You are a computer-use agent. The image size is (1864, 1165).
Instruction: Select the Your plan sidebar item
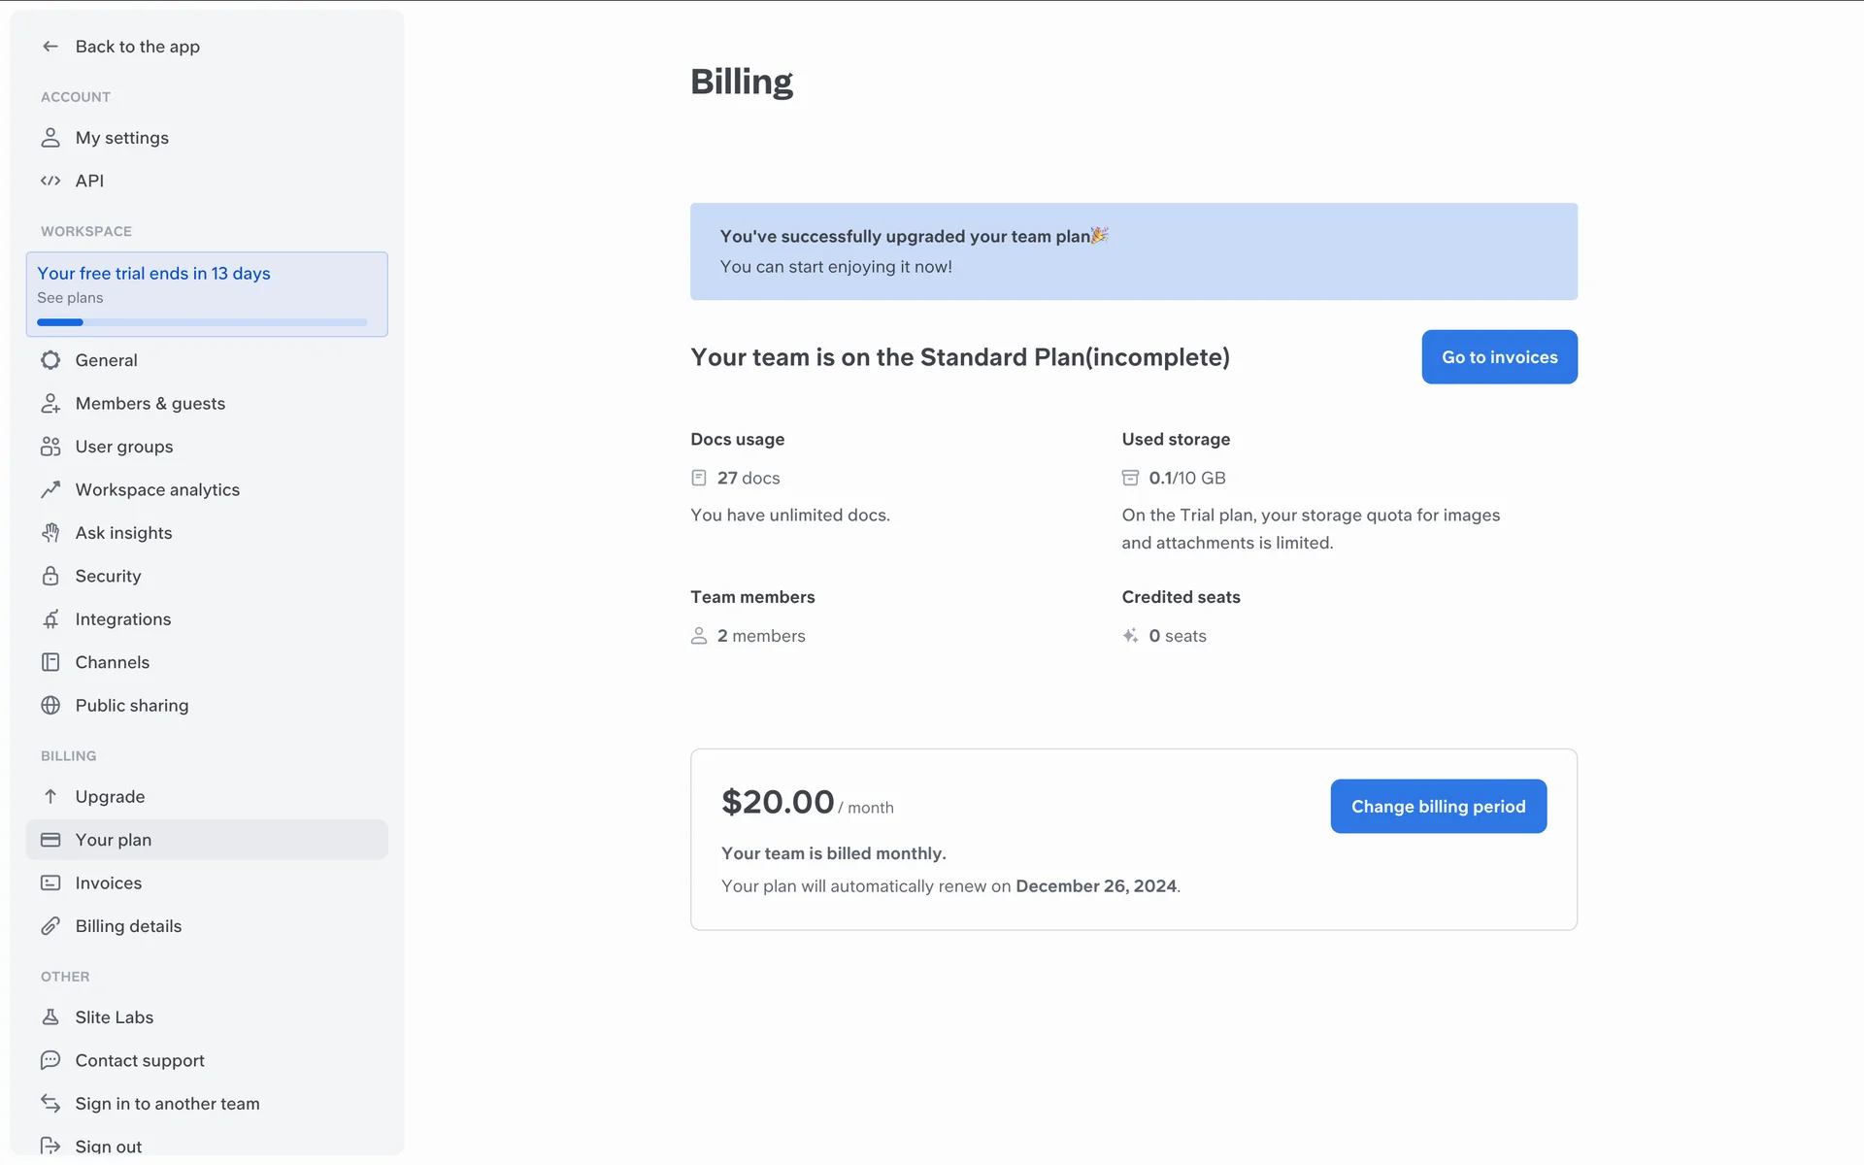tap(114, 840)
